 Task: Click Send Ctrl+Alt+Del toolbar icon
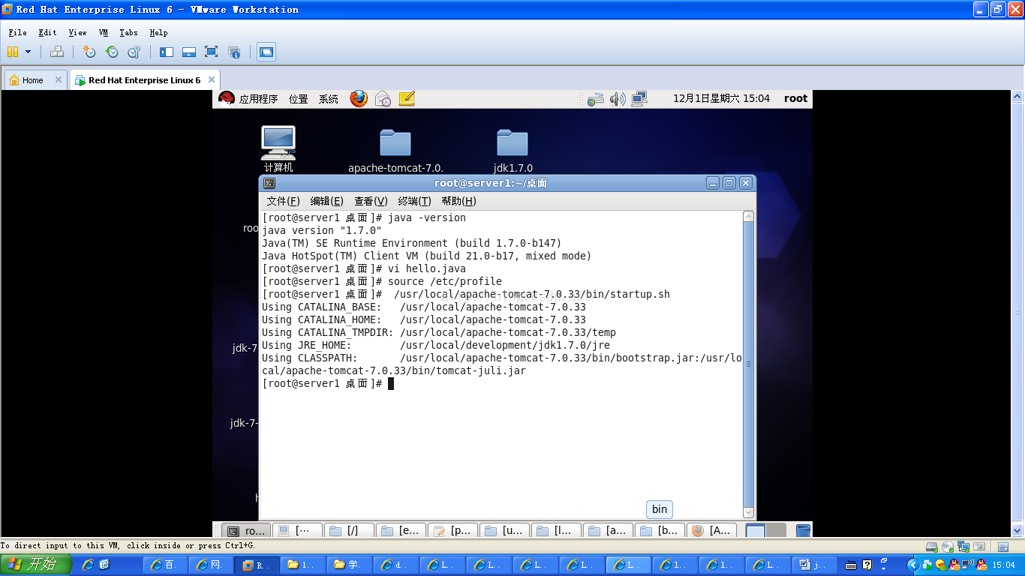click(57, 52)
